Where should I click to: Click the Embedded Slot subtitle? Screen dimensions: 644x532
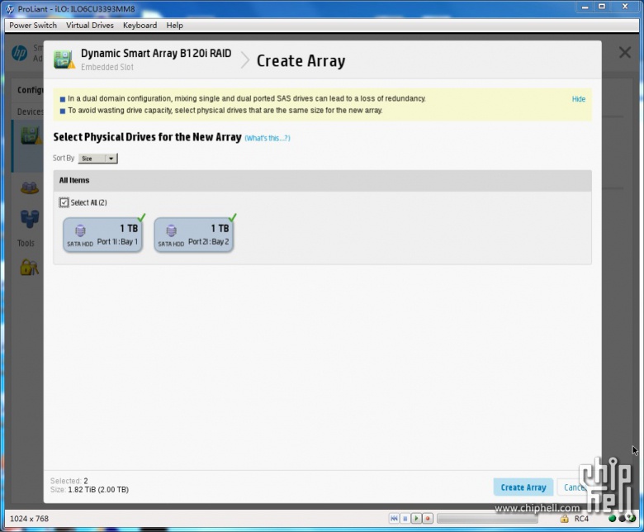point(107,67)
